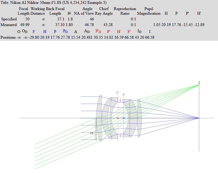Select the "Measured" row label
Image resolution: width=218 pixels, height=173 pixels.
pyautogui.click(x=8, y=25)
